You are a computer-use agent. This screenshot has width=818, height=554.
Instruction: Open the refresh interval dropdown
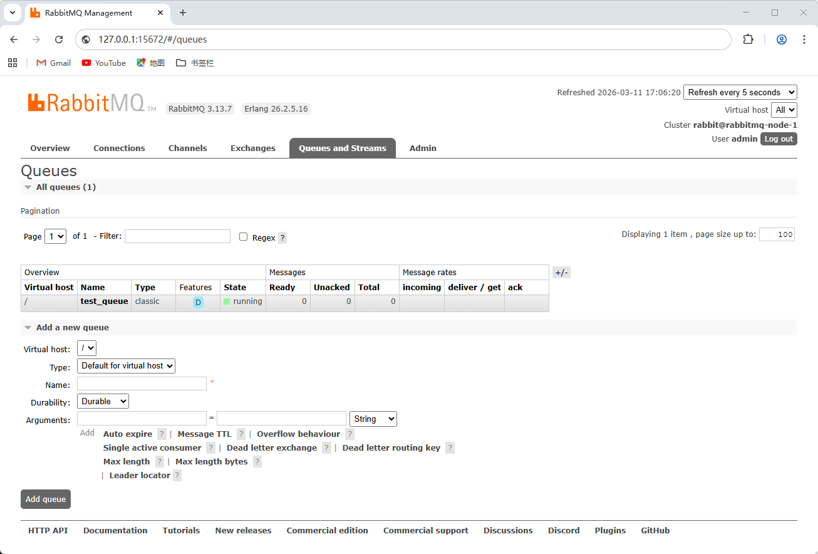tap(740, 92)
